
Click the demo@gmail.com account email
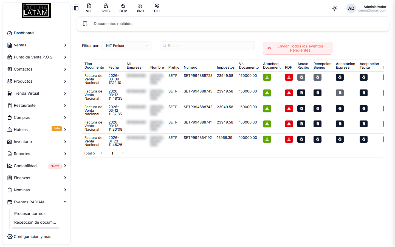click(372, 10)
